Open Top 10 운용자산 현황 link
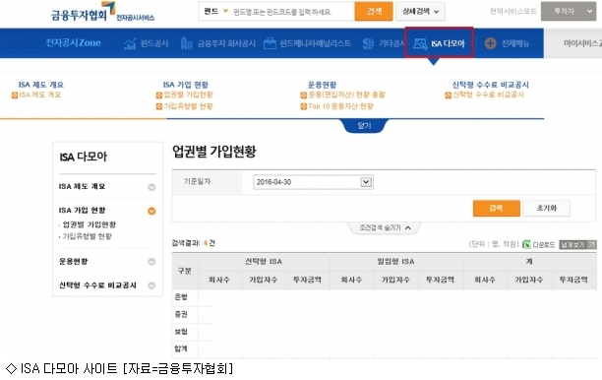602x380 pixels. [x=341, y=106]
